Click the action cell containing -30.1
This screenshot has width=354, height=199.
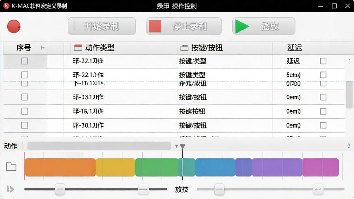coord(88,125)
